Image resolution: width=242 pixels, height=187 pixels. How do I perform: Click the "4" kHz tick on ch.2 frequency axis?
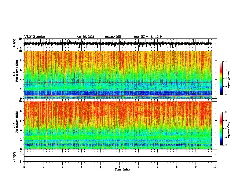coord(21,130)
